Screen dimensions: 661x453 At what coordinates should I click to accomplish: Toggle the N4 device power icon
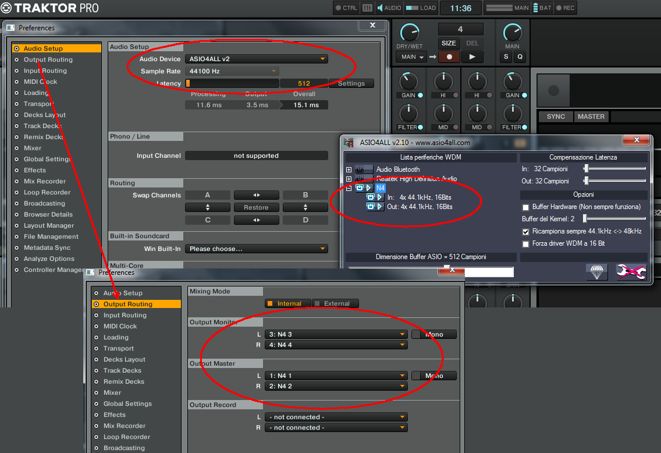point(360,188)
